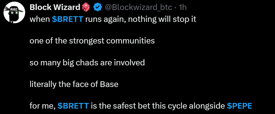Screen dimensions: 275x114
Task: Open the @Blockwizard_btc handle link
Action: click(x=138, y=8)
